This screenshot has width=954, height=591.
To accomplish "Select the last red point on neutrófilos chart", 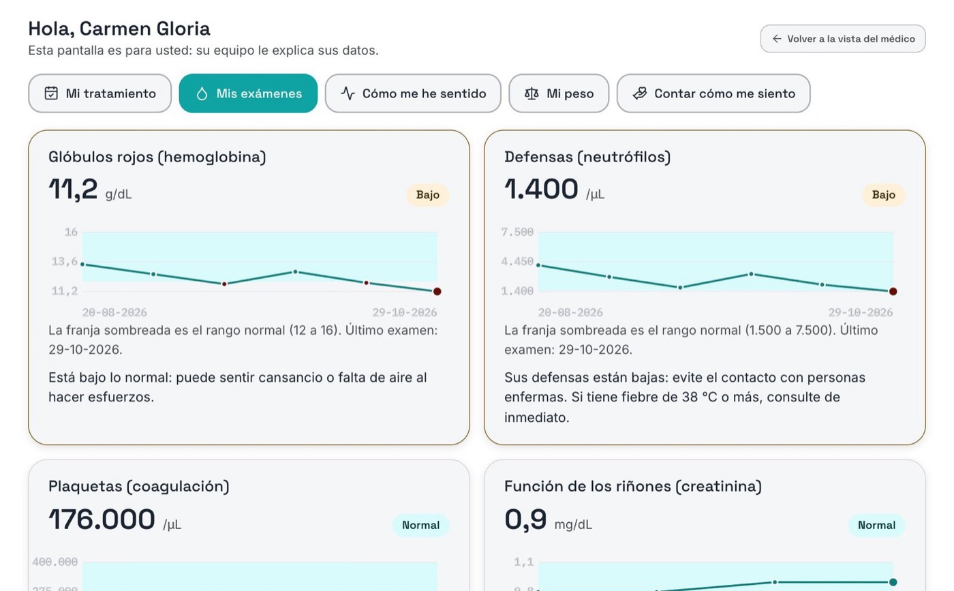I will [x=893, y=292].
